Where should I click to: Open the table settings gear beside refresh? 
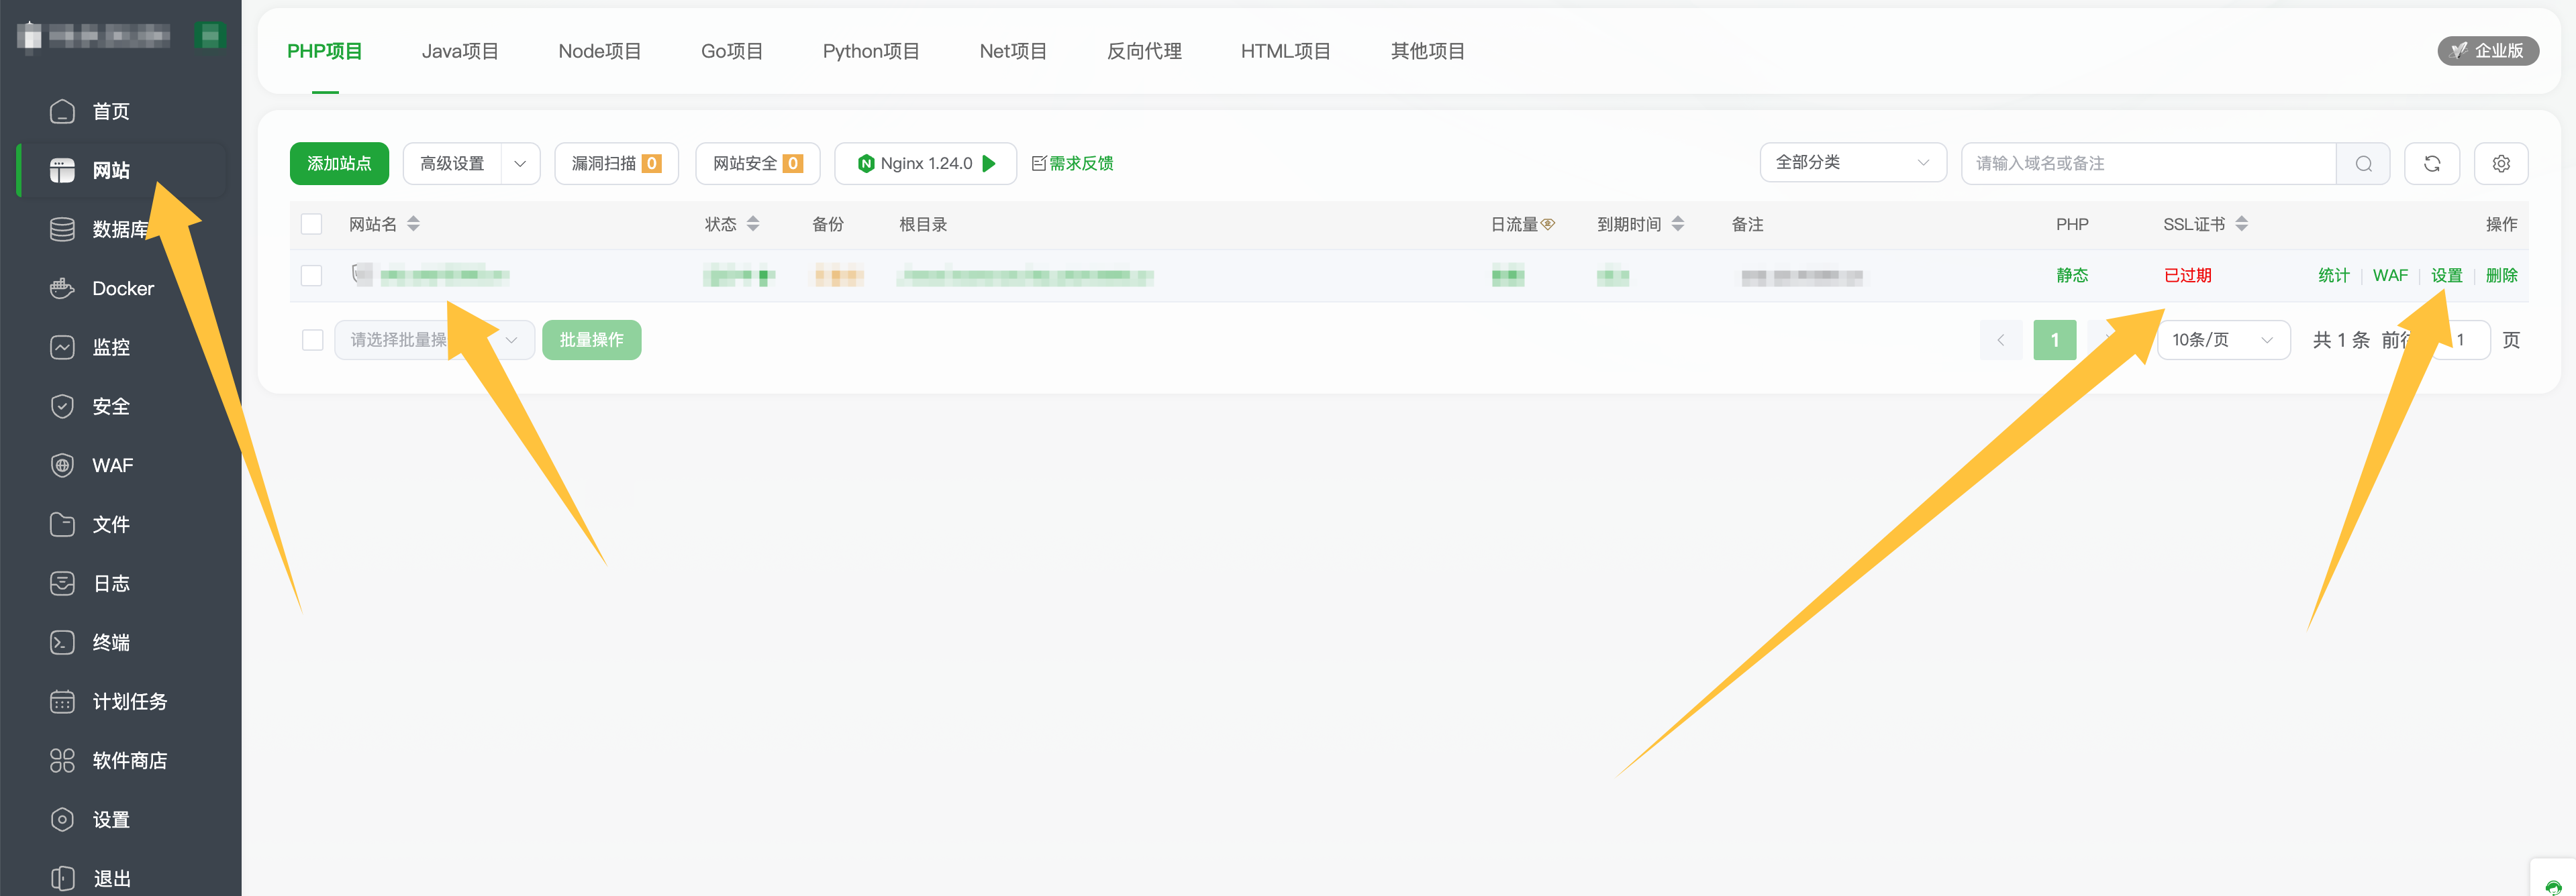coord(2501,163)
